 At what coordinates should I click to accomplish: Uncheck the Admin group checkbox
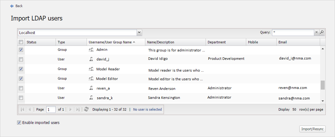[x=21, y=50]
